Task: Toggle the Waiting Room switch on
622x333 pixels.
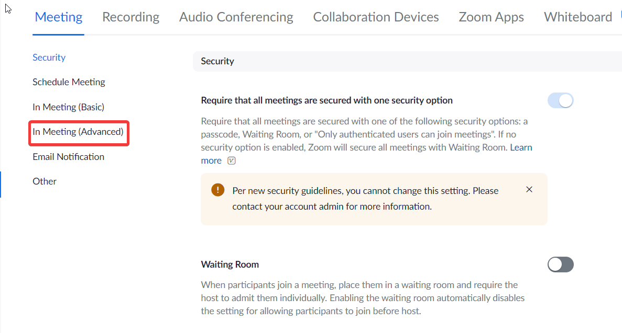Action: [x=560, y=265]
